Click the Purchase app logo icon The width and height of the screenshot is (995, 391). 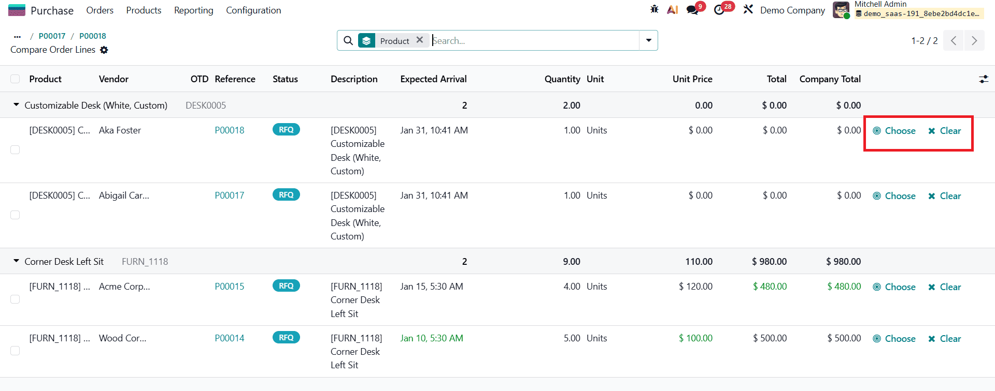click(x=17, y=10)
